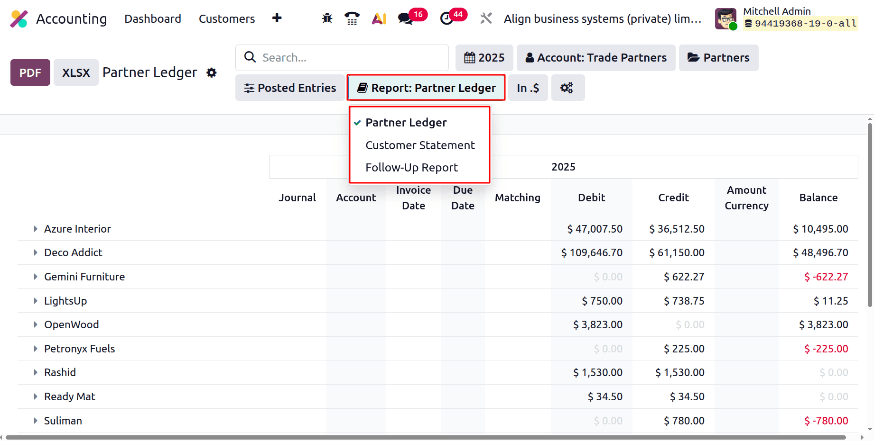
Task: Toggle Report: Partner Ledger dropdown
Action: pos(426,88)
